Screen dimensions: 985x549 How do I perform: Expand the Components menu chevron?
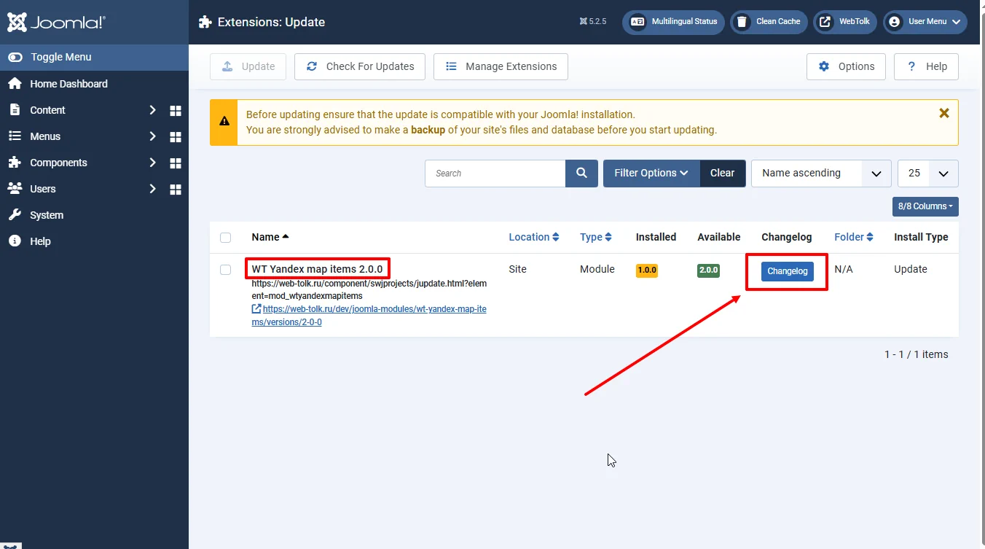152,163
